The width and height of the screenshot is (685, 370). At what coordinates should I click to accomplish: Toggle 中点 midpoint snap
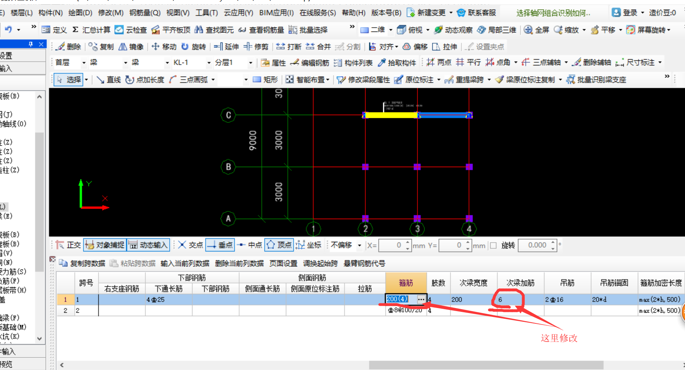coord(250,245)
